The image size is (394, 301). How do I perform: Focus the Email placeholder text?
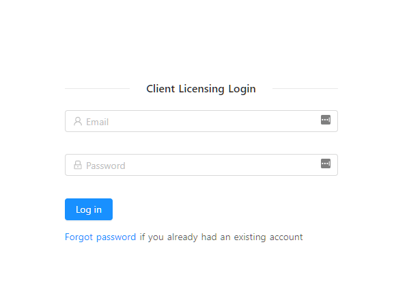(97, 122)
